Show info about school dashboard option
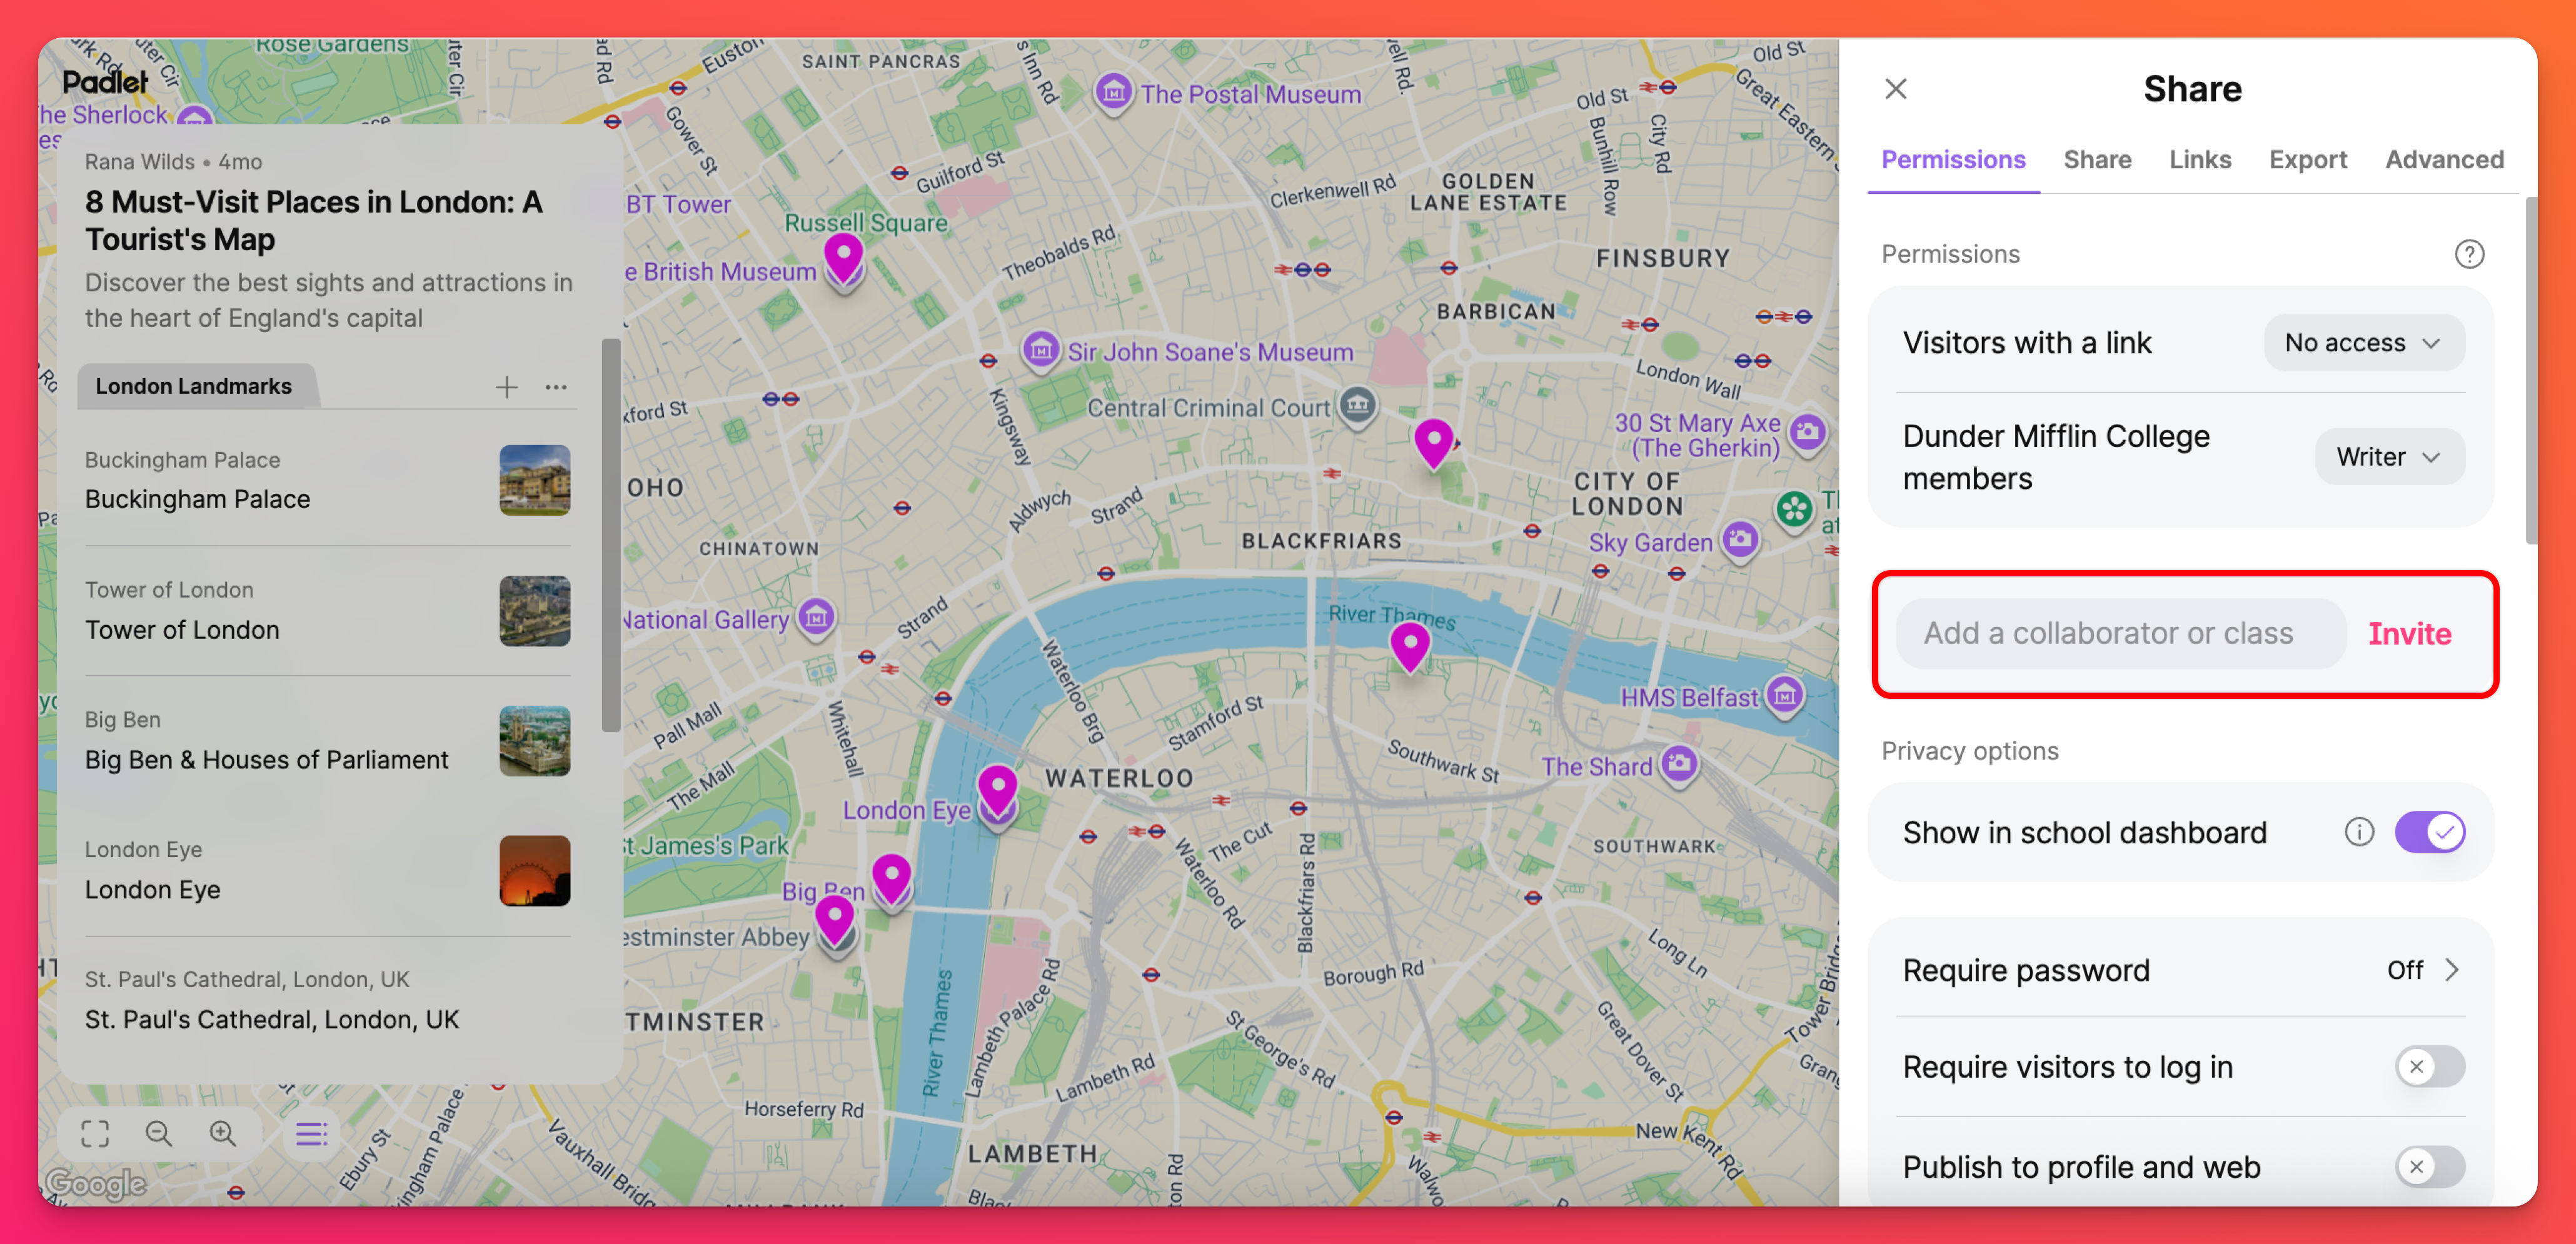Image resolution: width=2576 pixels, height=1244 pixels. coord(2359,832)
